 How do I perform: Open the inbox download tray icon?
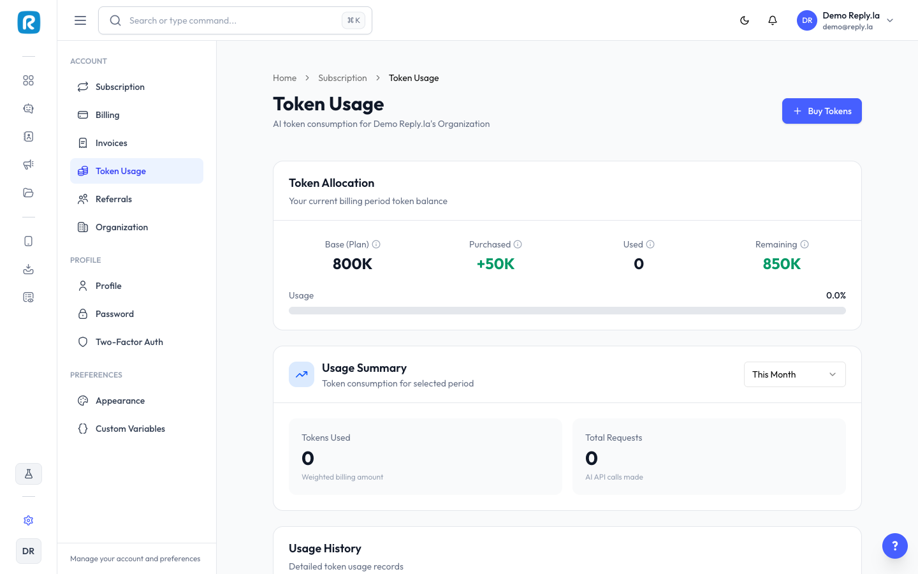pos(28,269)
